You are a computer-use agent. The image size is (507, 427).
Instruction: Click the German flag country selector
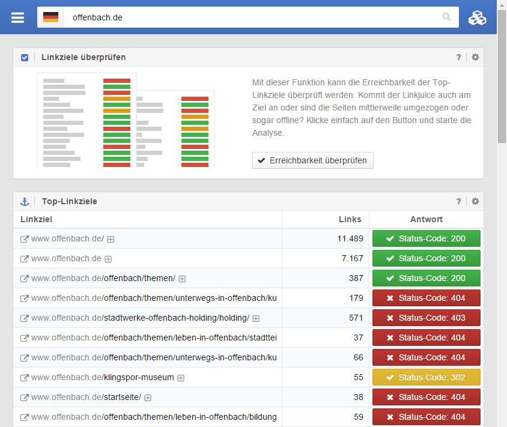point(50,17)
